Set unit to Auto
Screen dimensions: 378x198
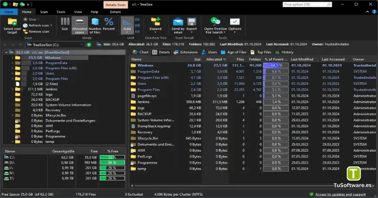pos(127,25)
